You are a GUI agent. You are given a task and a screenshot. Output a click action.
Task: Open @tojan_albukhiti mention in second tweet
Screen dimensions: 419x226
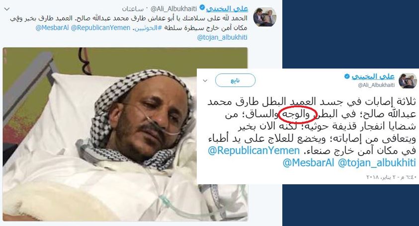377,162
